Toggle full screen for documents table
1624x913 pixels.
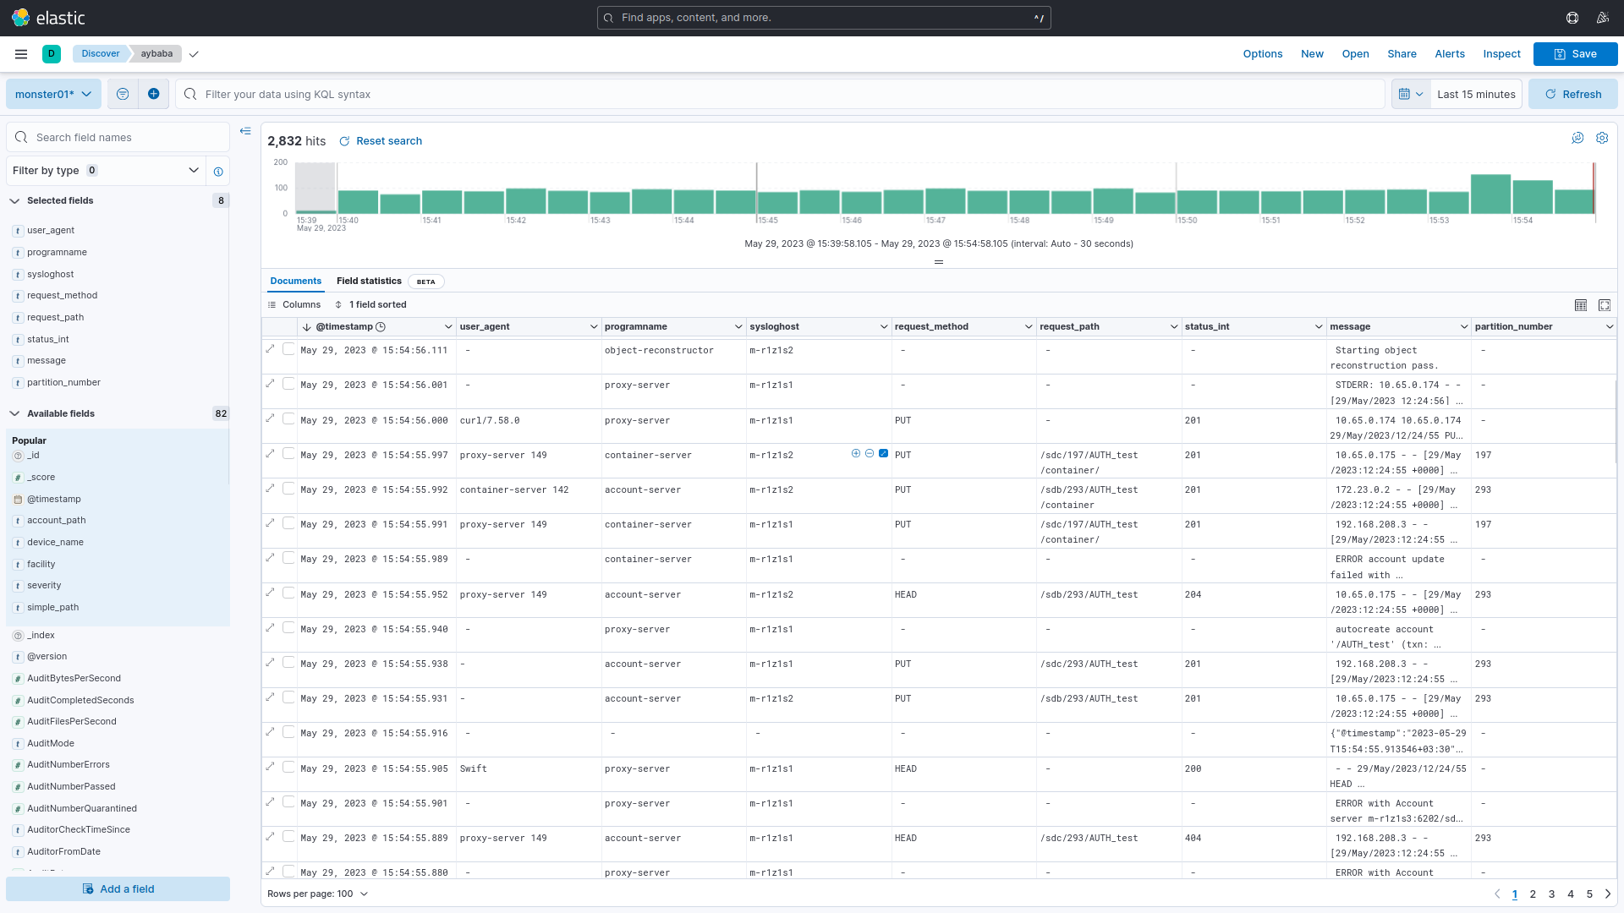[1605, 305]
